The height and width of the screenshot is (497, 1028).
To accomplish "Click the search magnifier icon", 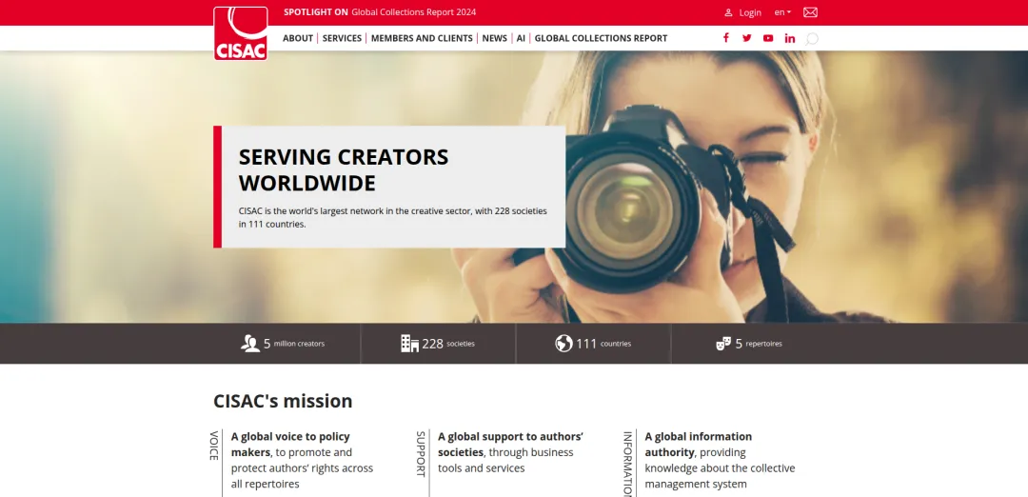I will pos(812,39).
